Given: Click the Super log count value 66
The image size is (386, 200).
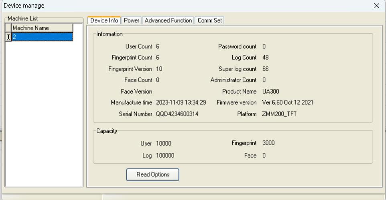Looking at the screenshot, I should click(x=265, y=69).
